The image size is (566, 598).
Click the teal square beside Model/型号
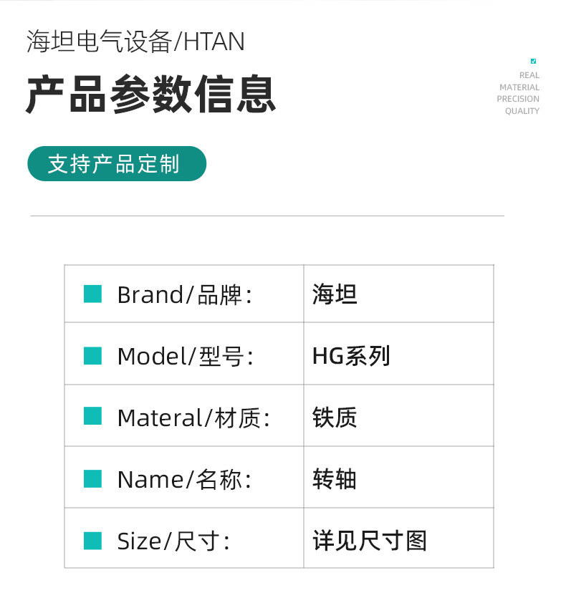[x=92, y=355]
